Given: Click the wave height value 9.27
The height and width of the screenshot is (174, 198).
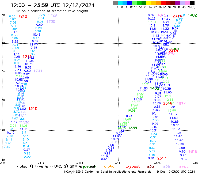Looking at the screenshot, I should click(x=27, y=150).
